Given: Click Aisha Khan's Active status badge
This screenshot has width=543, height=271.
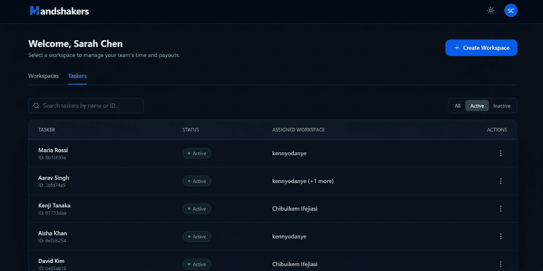Looking at the screenshot, I should tap(197, 237).
